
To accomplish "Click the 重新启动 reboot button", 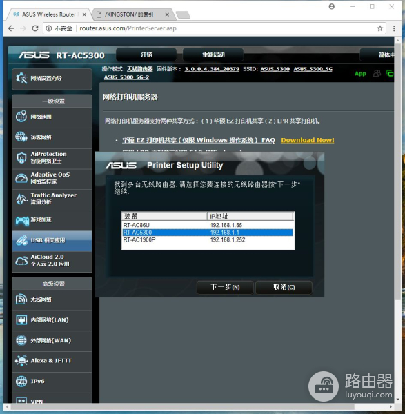I will coord(213,55).
